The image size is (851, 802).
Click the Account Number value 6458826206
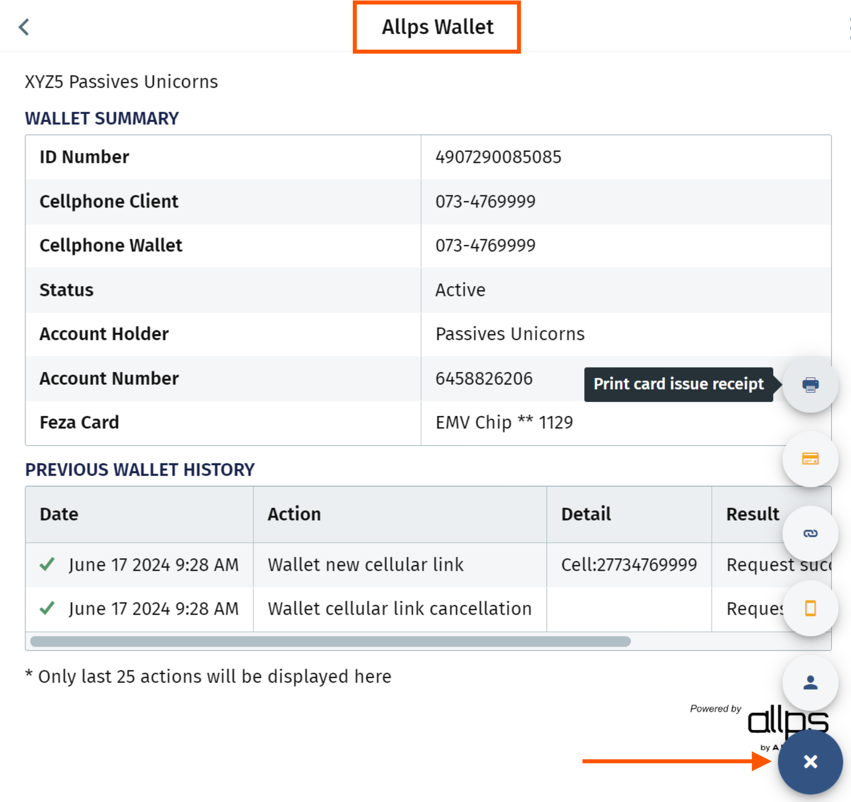[x=484, y=379]
